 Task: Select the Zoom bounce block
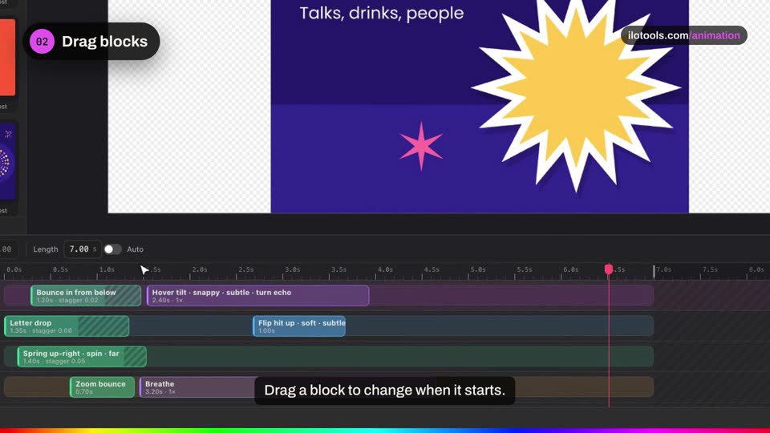pyautogui.click(x=102, y=386)
